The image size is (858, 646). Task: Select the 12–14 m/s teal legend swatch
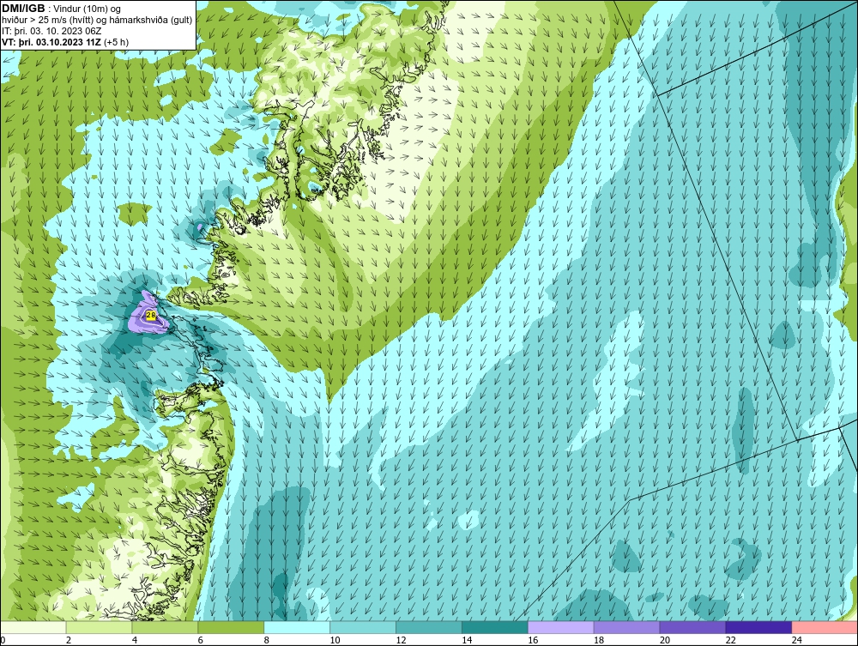pyautogui.click(x=429, y=627)
